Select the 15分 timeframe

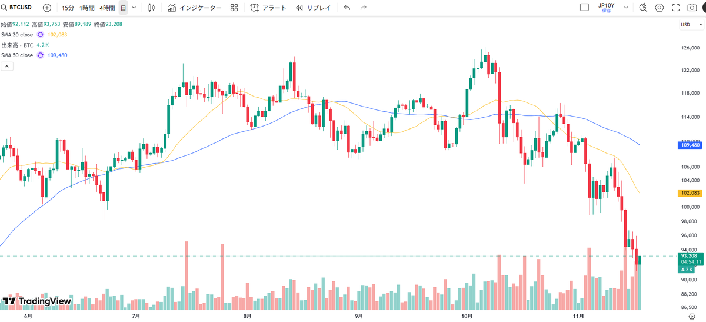[68, 8]
